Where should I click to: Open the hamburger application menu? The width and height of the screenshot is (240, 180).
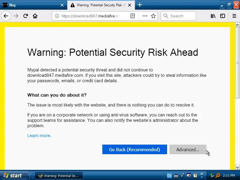pos(234,16)
